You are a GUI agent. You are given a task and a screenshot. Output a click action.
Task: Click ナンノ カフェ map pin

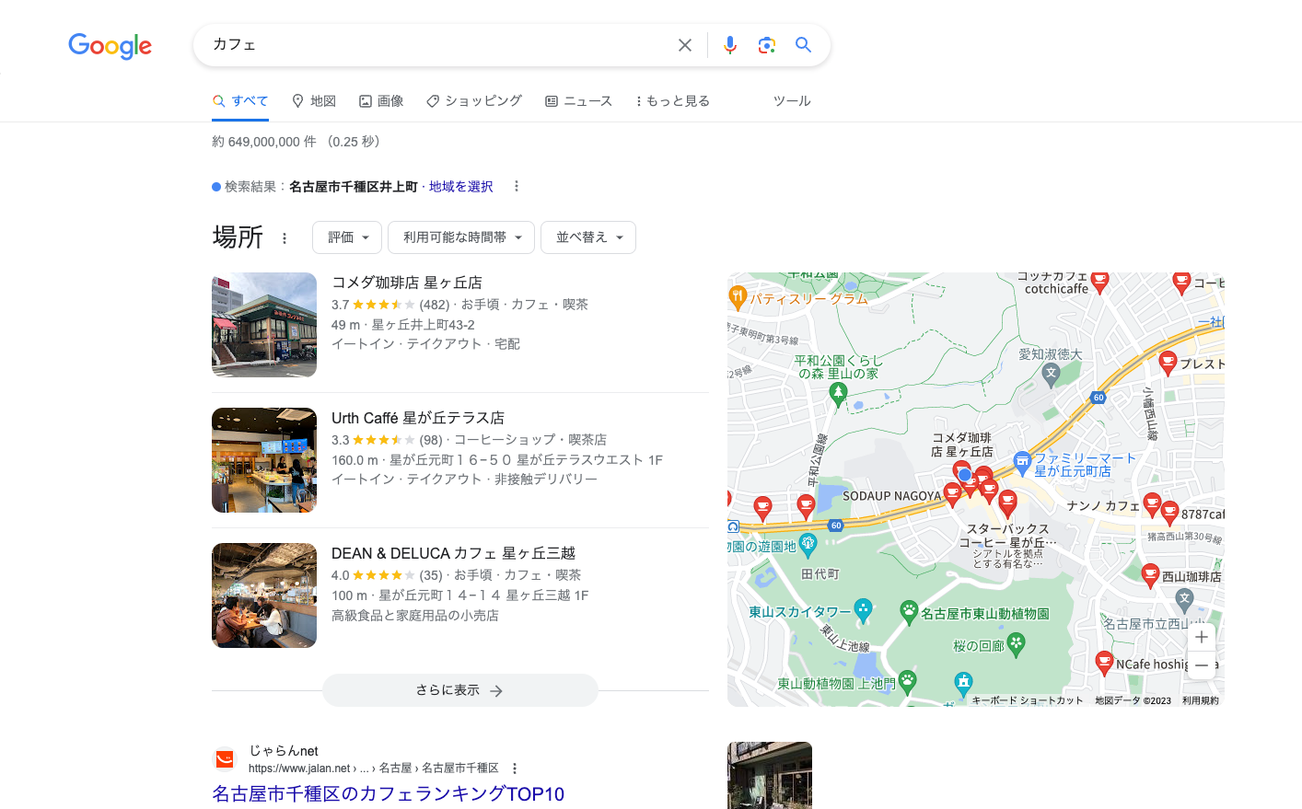pos(1152,504)
